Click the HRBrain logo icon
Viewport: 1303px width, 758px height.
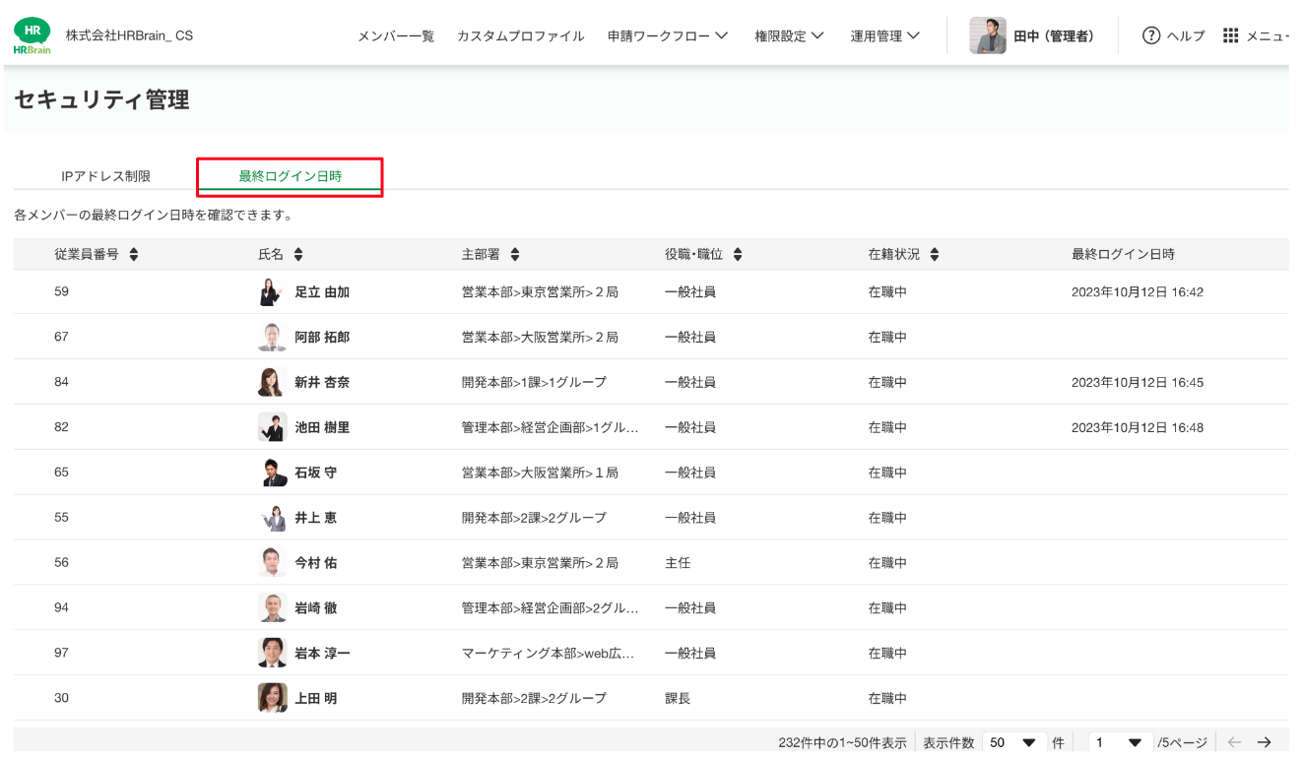pyautogui.click(x=33, y=35)
